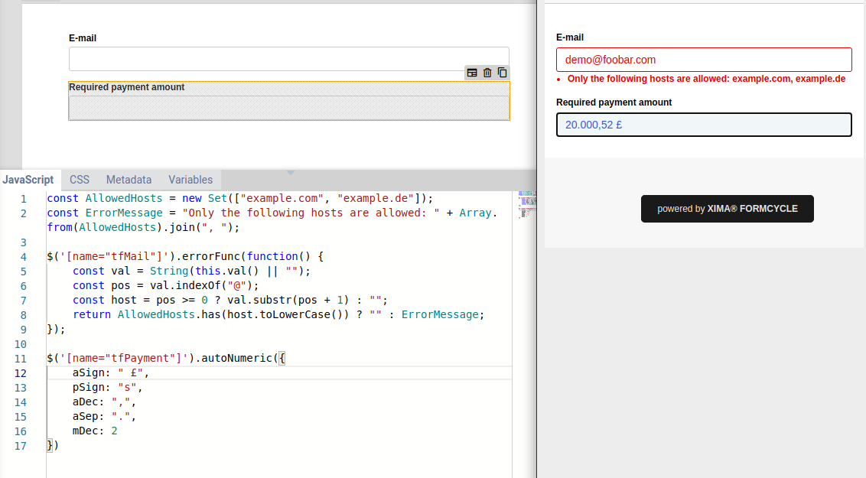This screenshot has height=478, width=866.
Task: Focus preview E-mail field containing demo@foobar.com
Action: pyautogui.click(x=703, y=60)
